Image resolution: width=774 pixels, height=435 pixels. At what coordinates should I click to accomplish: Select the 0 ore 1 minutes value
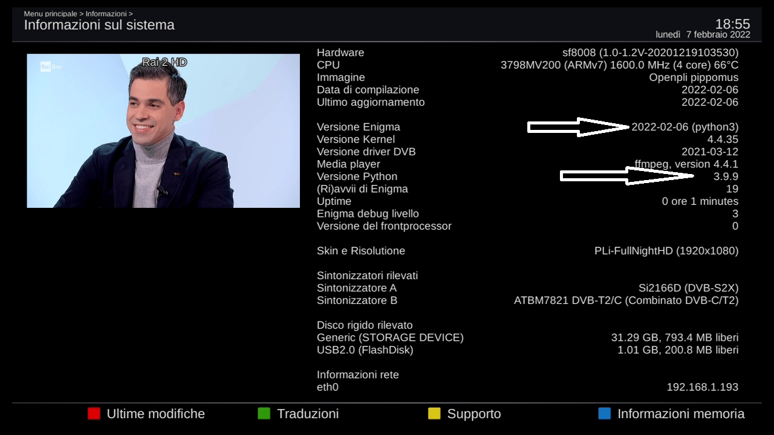point(700,201)
